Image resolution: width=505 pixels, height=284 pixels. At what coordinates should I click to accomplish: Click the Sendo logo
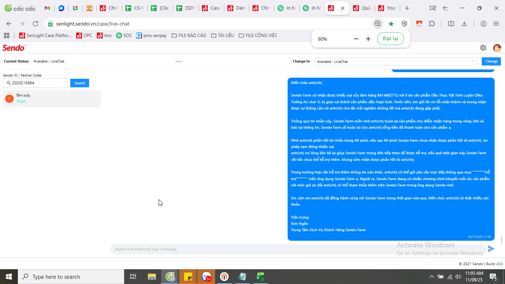(14, 48)
